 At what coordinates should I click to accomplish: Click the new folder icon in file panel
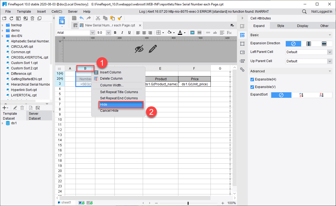(4, 18)
